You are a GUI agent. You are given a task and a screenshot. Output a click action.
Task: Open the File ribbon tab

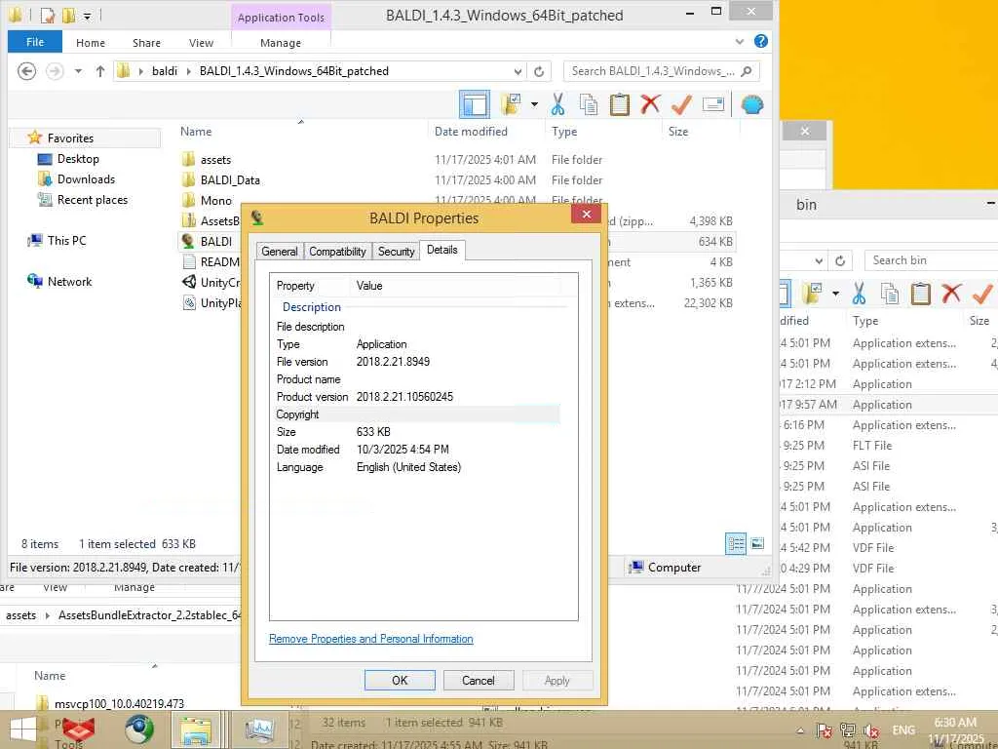35,42
